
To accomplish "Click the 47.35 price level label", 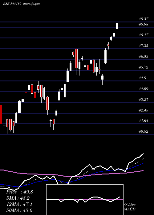I will click(x=143, y=46).
